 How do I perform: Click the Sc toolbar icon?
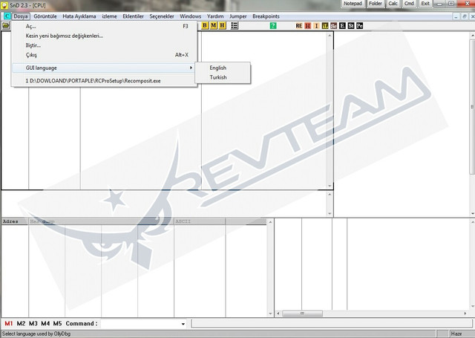tap(333, 26)
